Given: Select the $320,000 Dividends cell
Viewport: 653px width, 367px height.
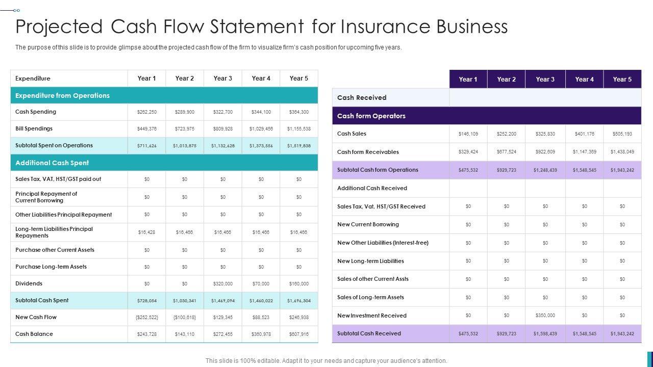Looking at the screenshot, I should [222, 284].
